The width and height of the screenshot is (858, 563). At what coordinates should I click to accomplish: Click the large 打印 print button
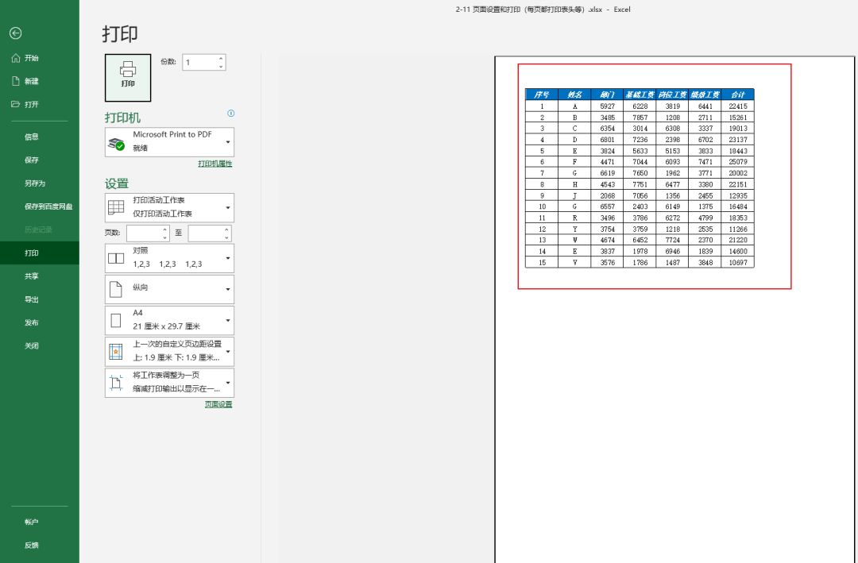pyautogui.click(x=128, y=78)
